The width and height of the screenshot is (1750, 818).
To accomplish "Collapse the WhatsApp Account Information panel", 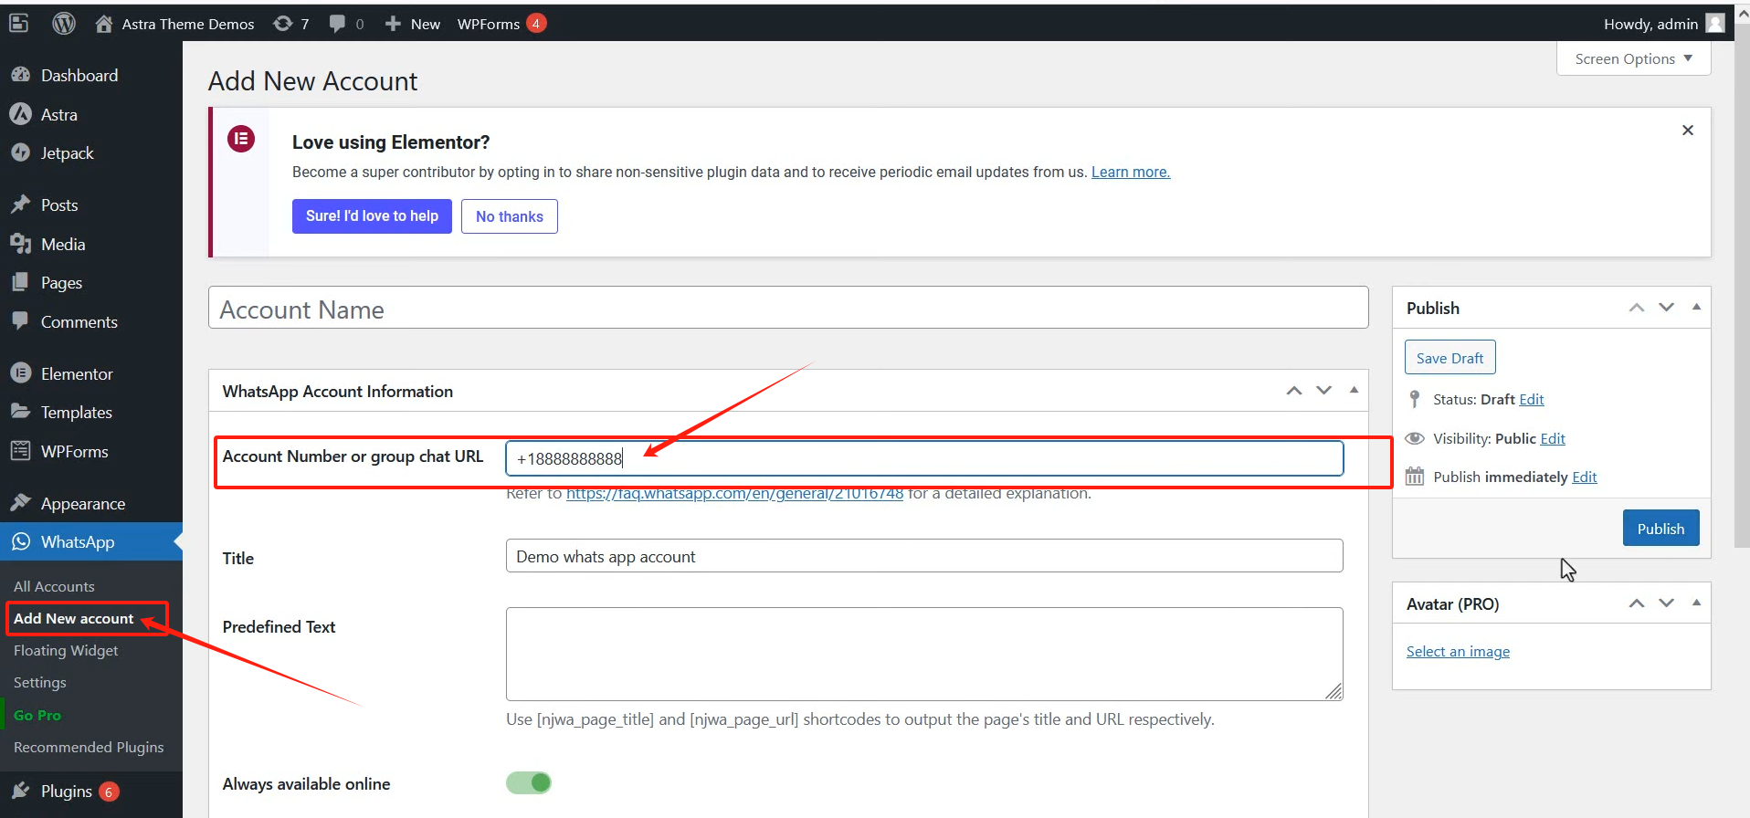I will coord(1354,391).
